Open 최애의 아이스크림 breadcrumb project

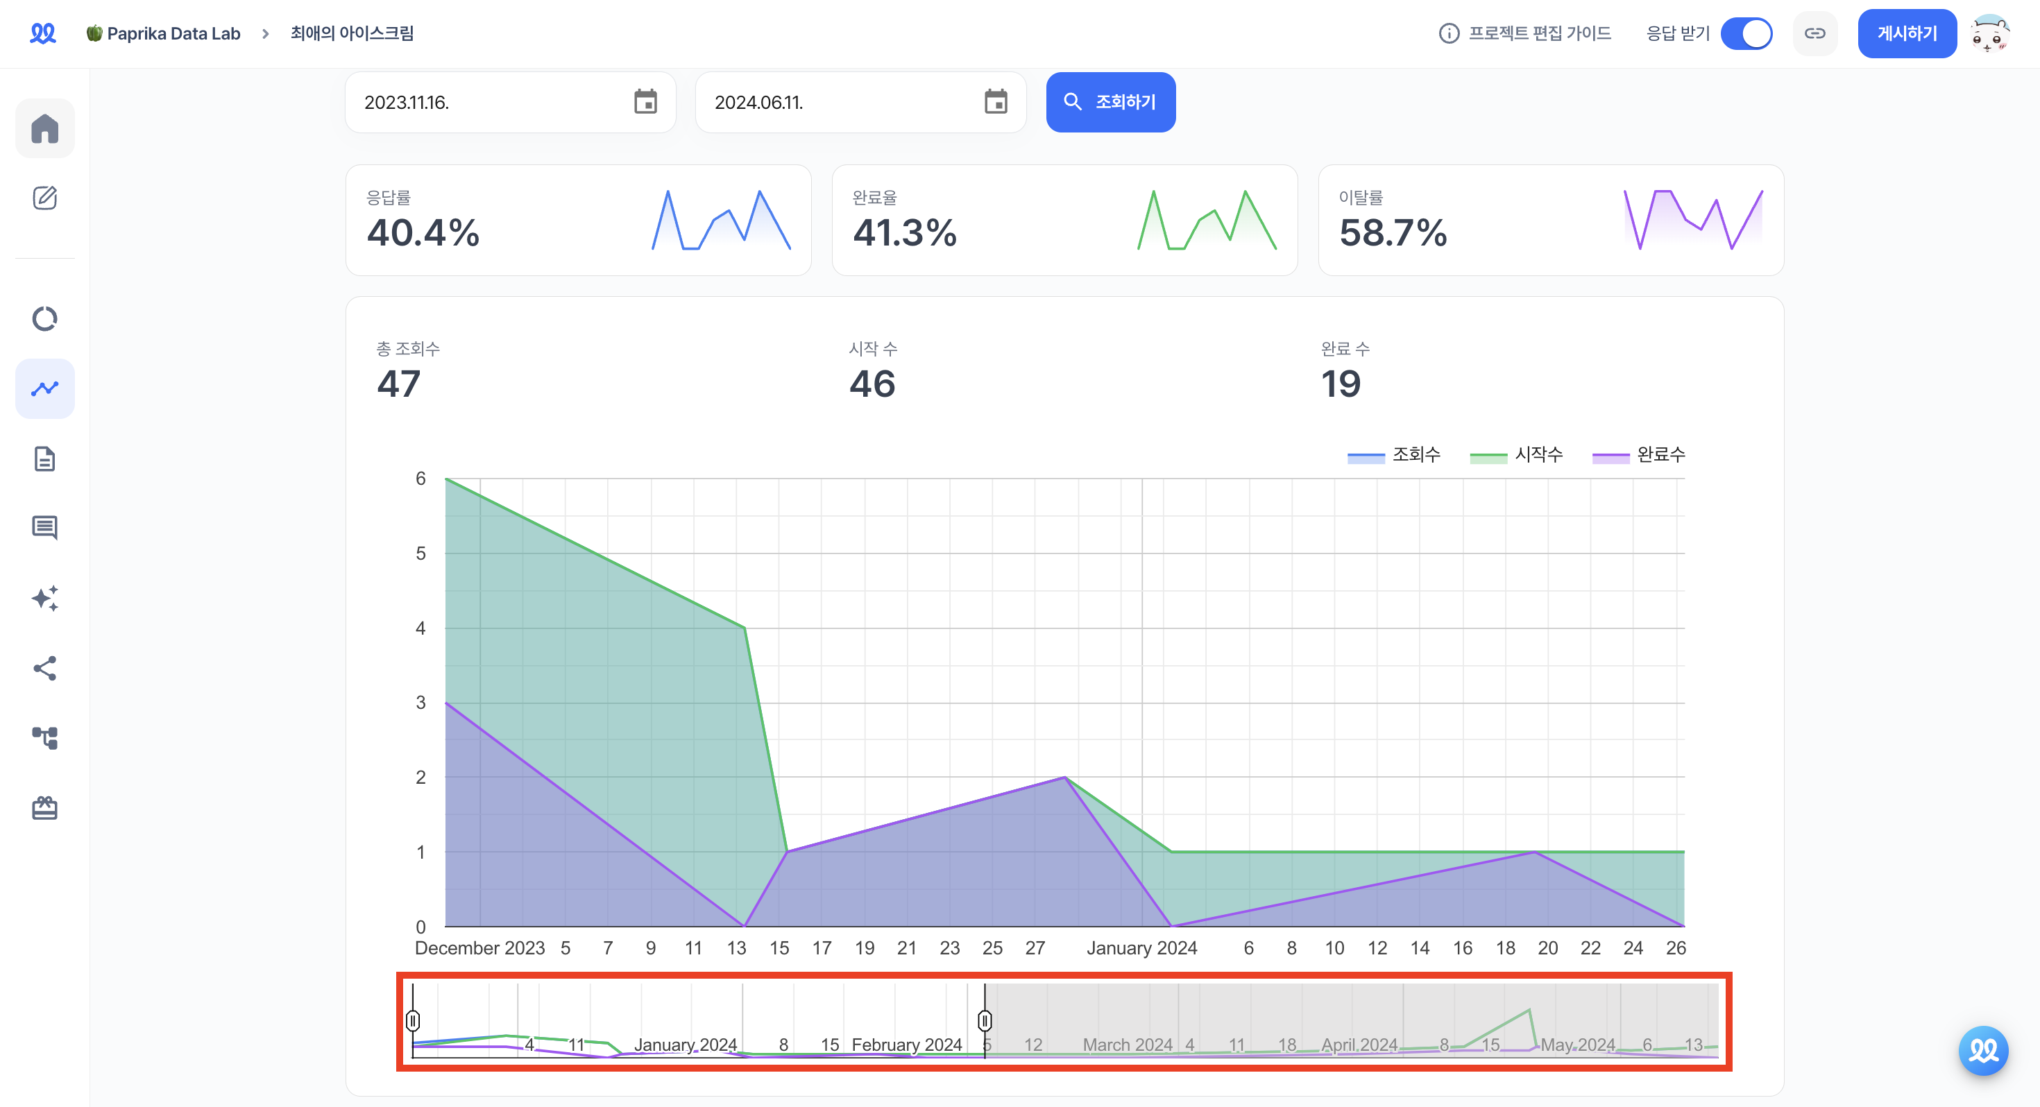[352, 33]
